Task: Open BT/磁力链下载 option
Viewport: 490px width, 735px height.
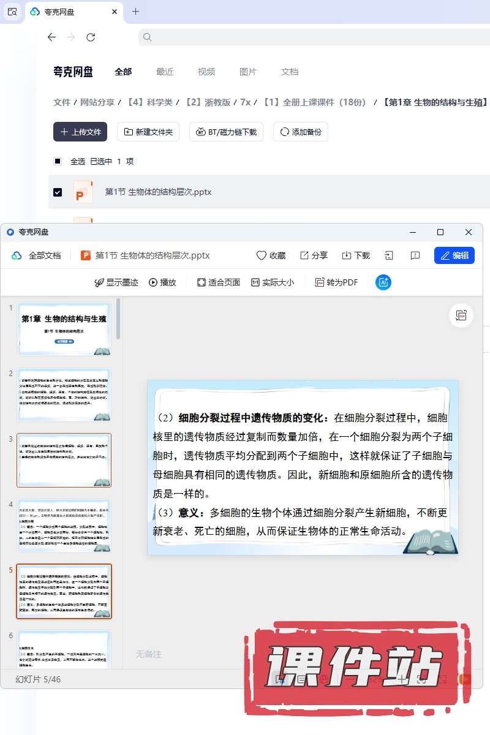Action: click(227, 132)
